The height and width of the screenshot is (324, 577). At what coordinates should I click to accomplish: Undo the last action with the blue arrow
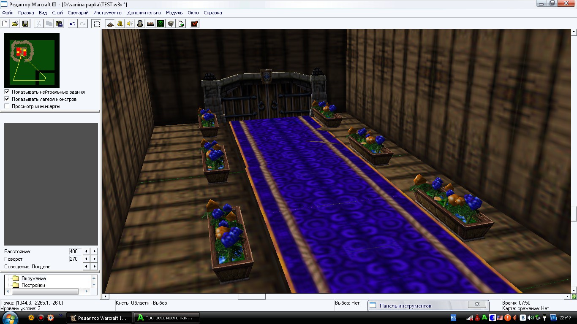click(73, 24)
